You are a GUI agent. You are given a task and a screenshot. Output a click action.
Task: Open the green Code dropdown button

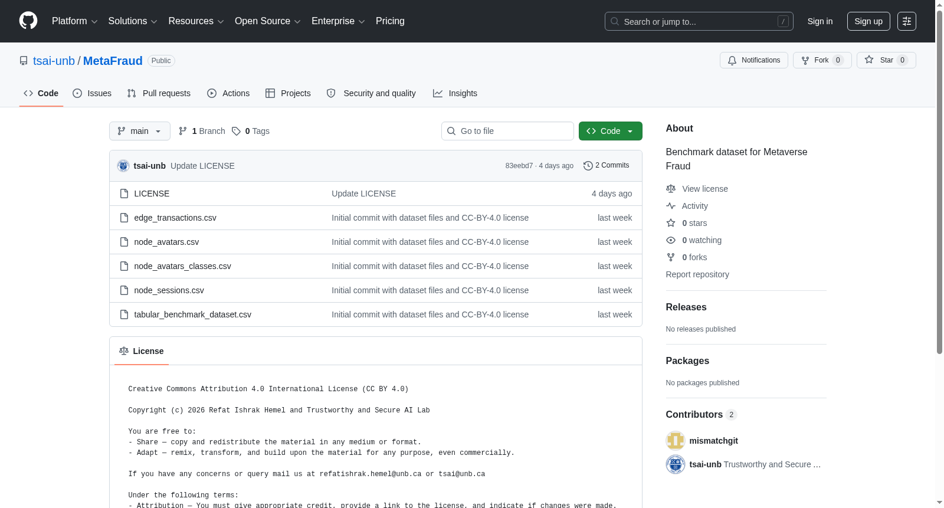[611, 131]
